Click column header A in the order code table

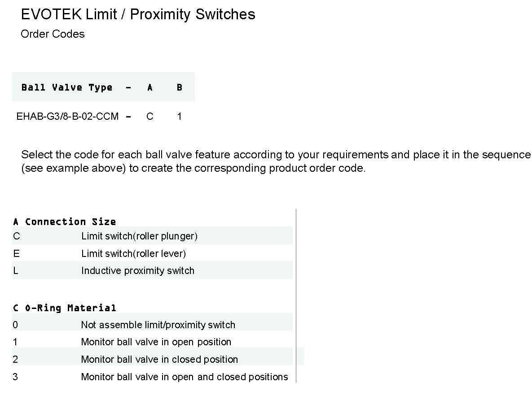click(x=150, y=87)
